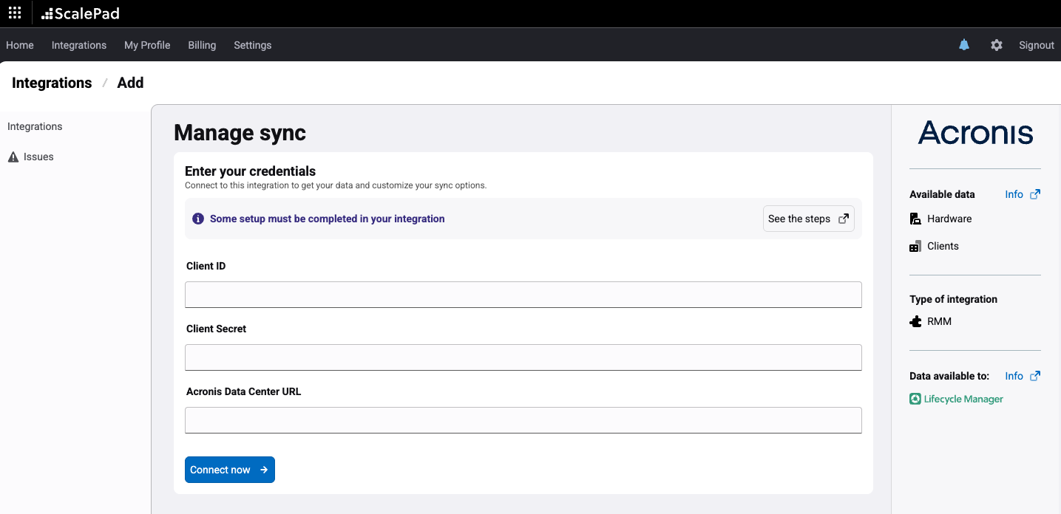The height and width of the screenshot is (514, 1061).
Task: Click the Connect now button
Action: (x=229, y=470)
